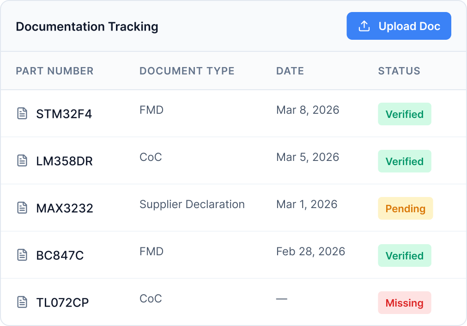Click the file icon next to TL072CP
Viewport: 467px width, 326px height.
click(x=22, y=302)
